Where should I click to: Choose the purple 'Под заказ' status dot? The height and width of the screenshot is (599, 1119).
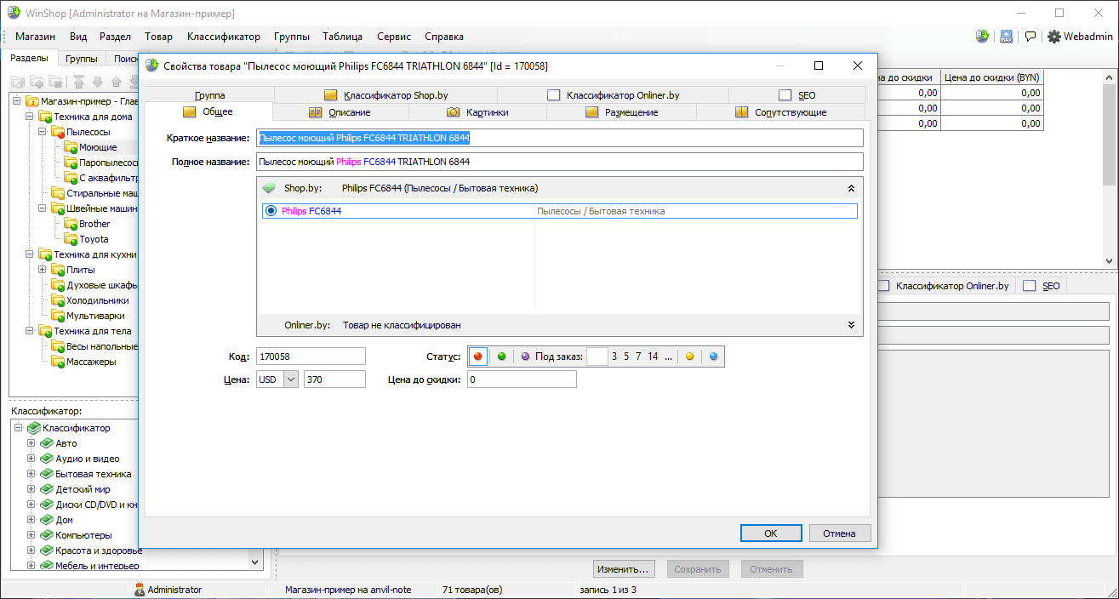tap(525, 357)
